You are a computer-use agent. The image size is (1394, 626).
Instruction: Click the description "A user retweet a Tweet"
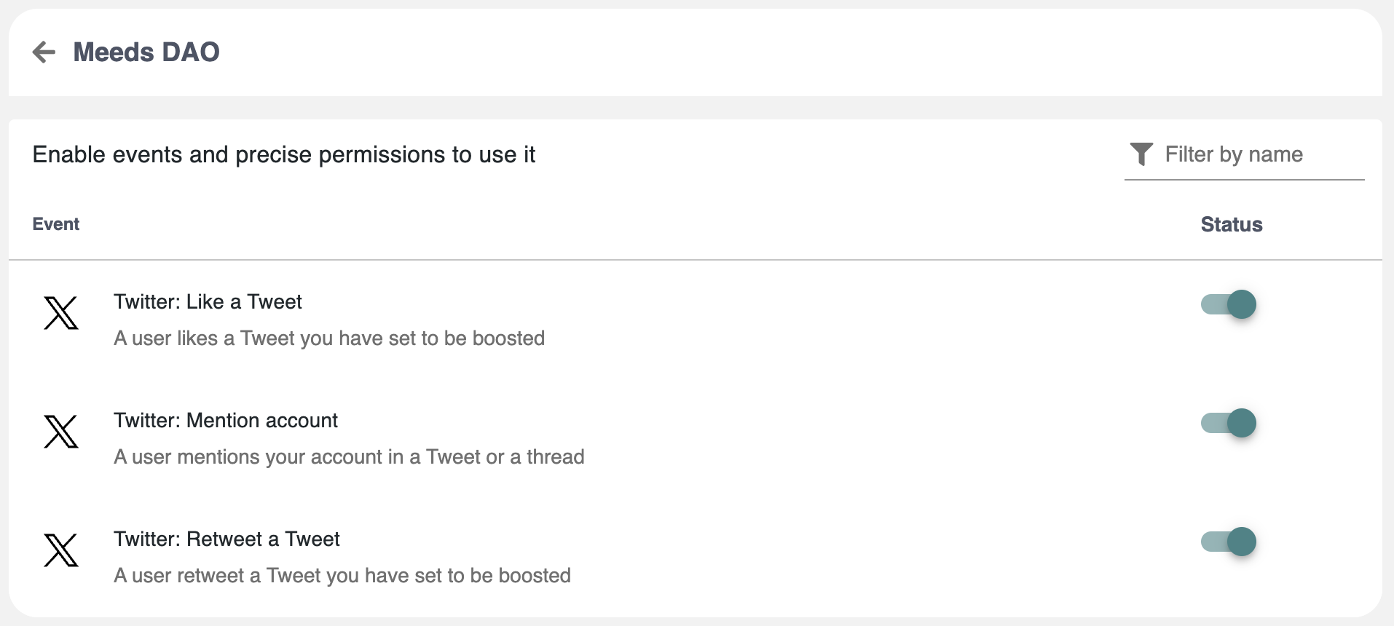click(342, 576)
